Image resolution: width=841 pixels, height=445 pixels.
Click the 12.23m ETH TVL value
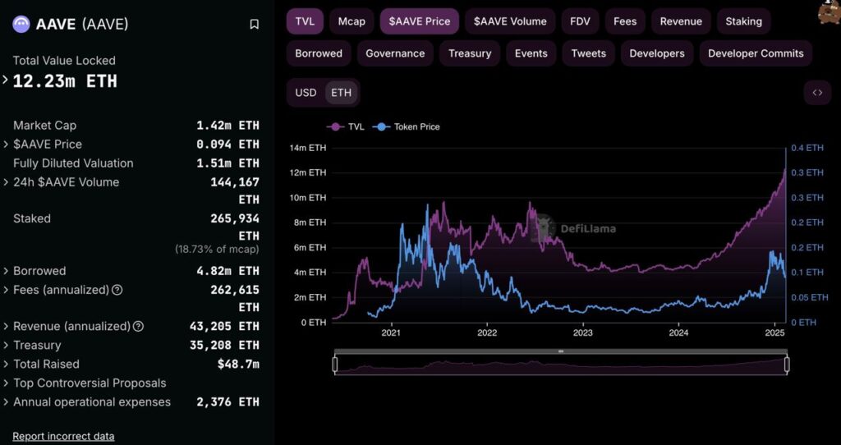(x=65, y=81)
